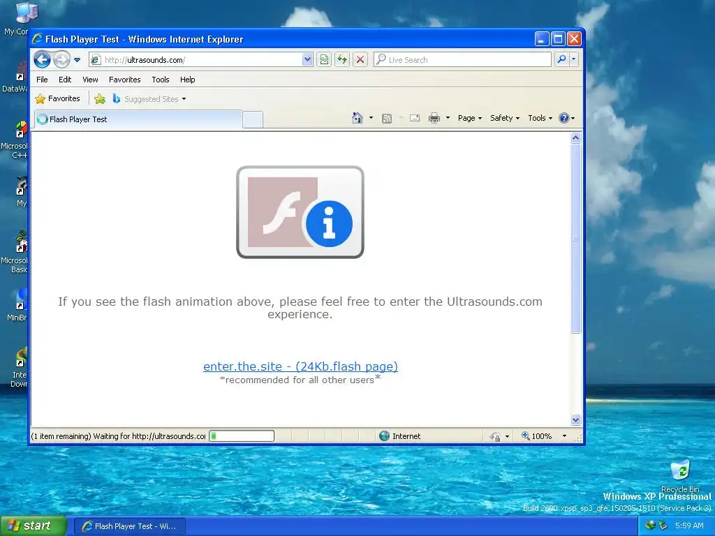Click the recommended for all other users text
Image resolution: width=715 pixels, height=536 pixels.
(x=300, y=380)
